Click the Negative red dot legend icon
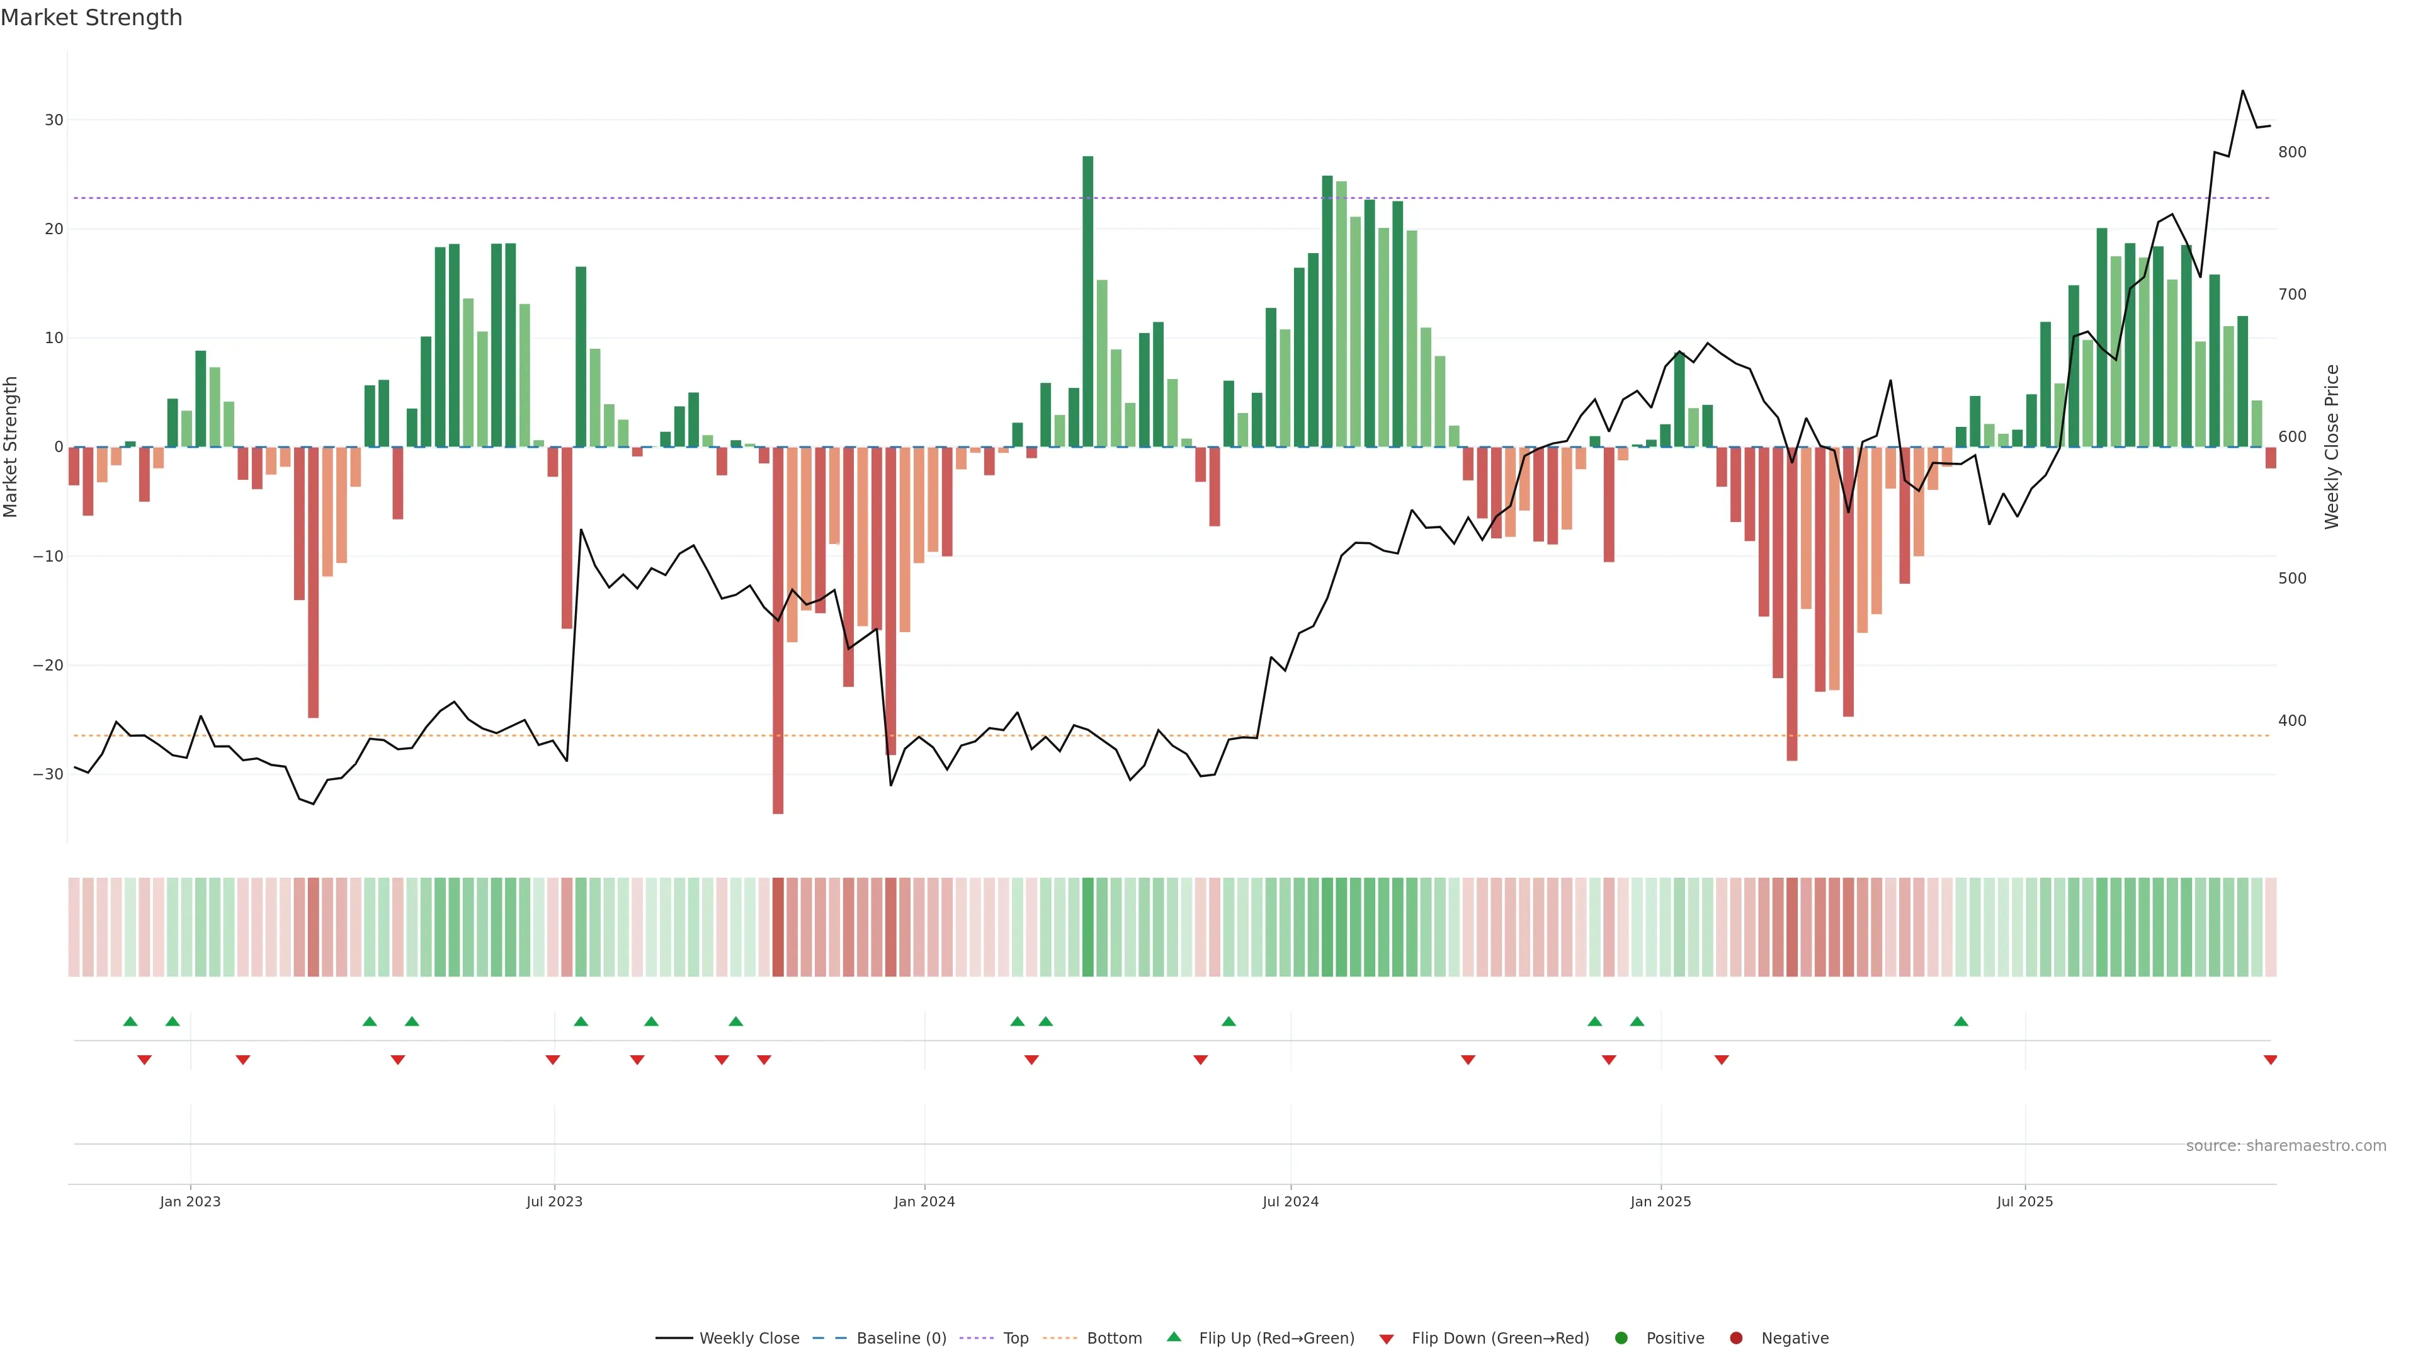2418x1360 pixels. (x=1735, y=1337)
